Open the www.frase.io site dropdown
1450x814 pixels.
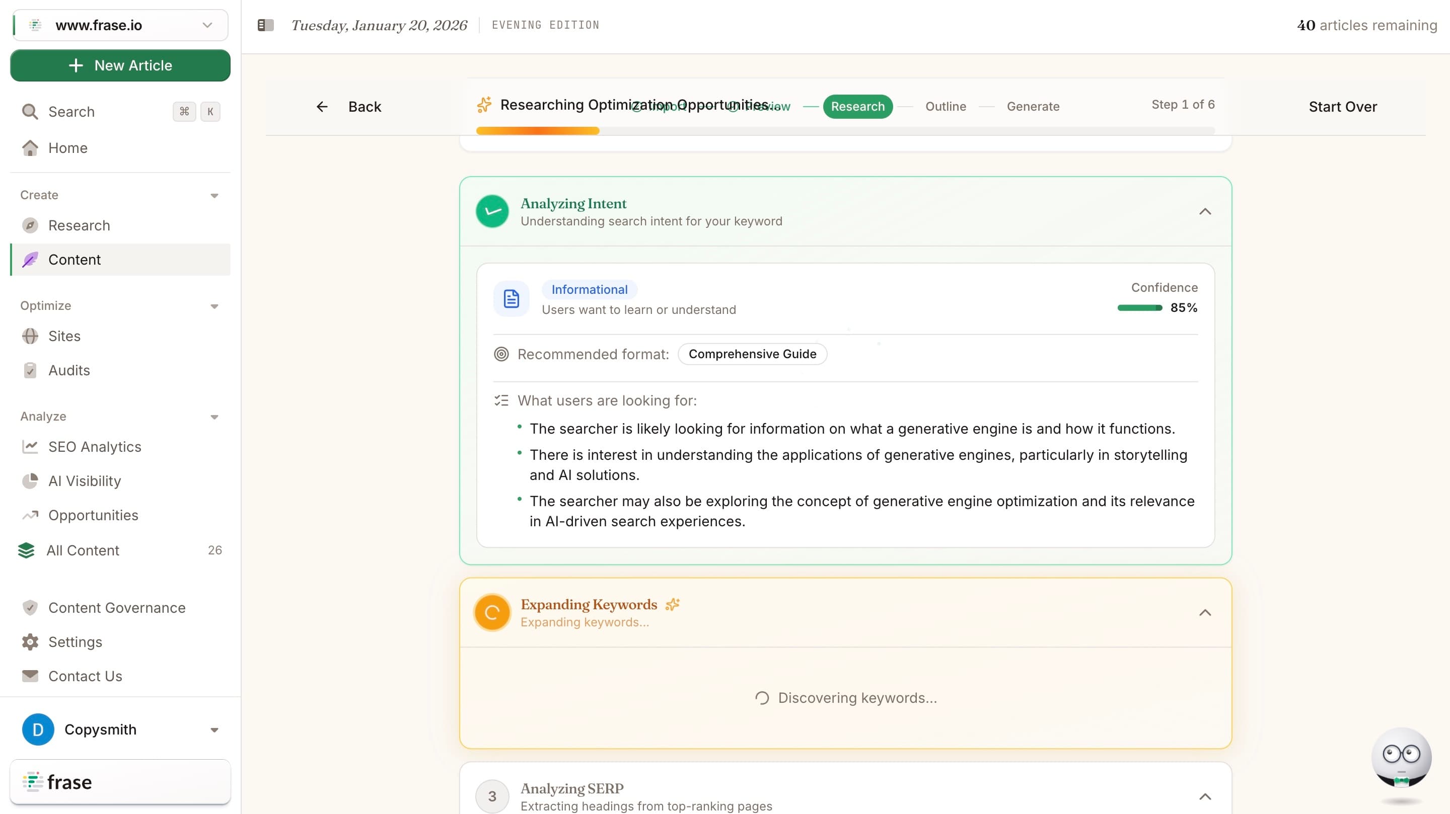click(x=207, y=25)
